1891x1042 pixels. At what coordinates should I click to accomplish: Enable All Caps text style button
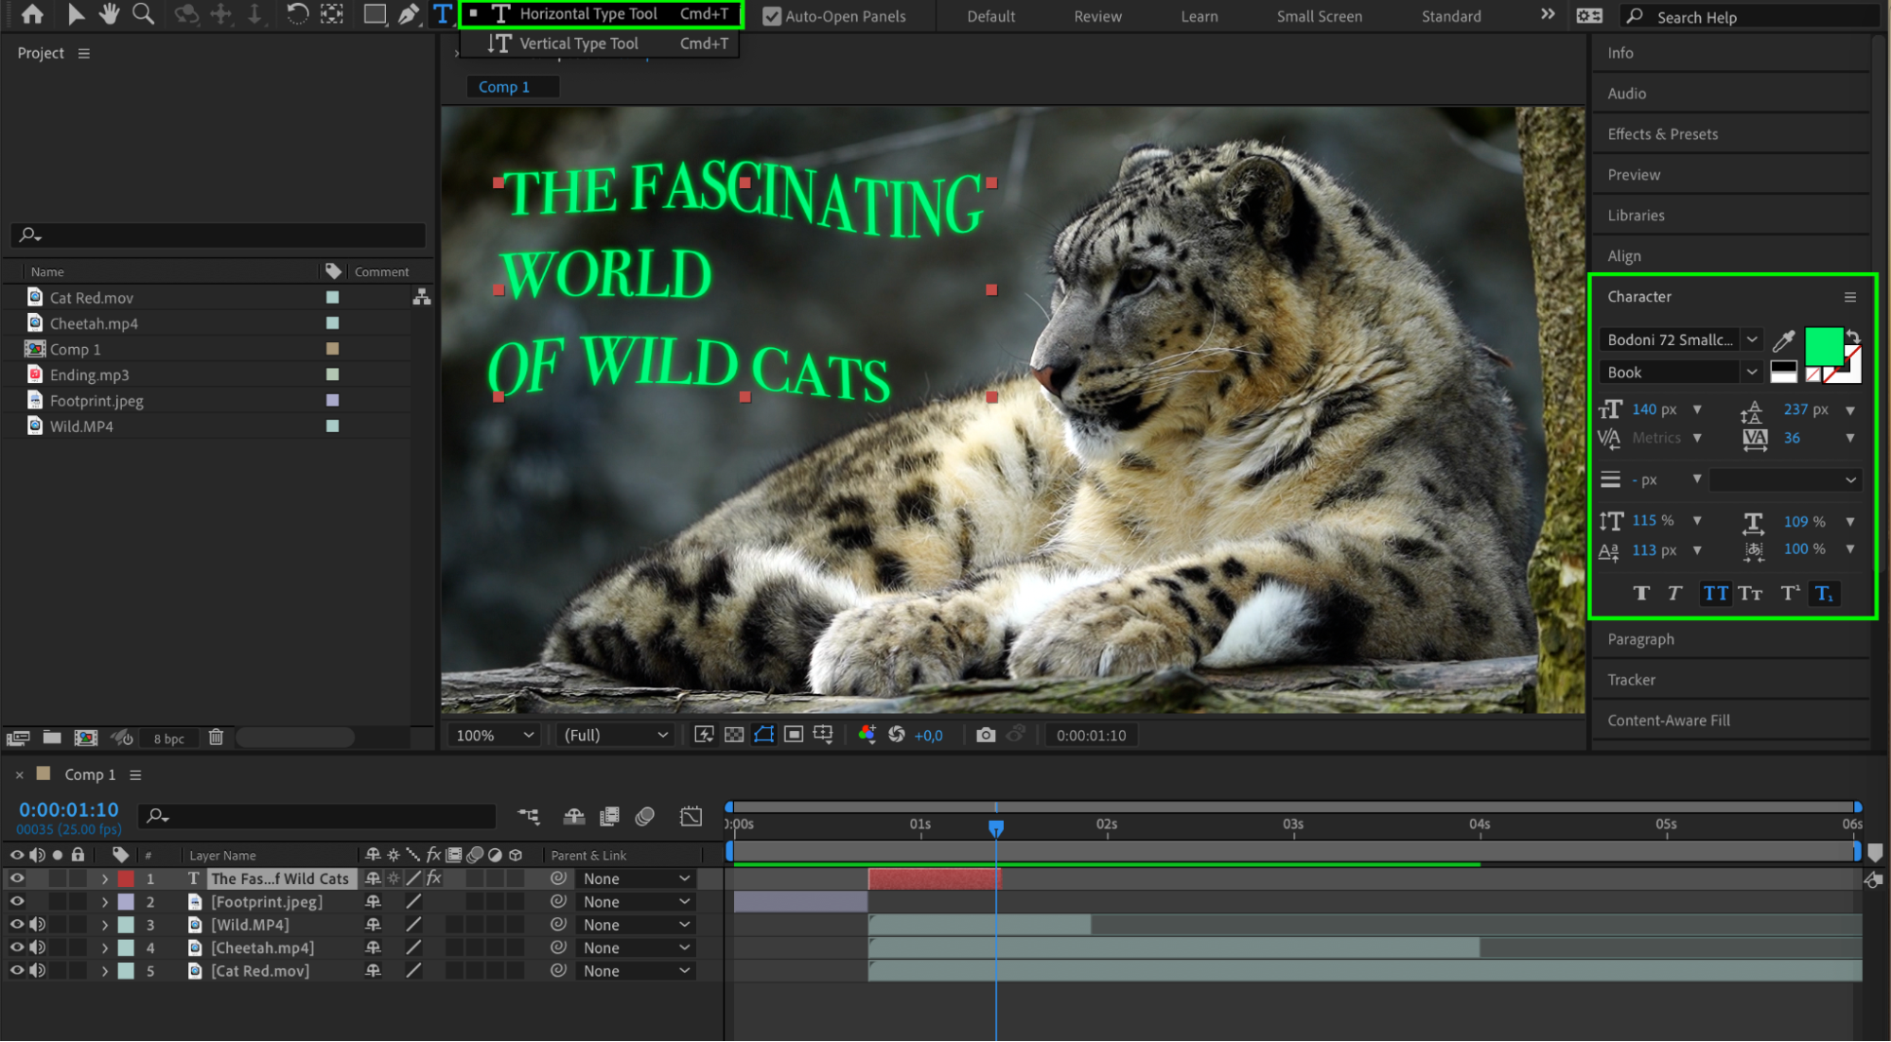pyautogui.click(x=1715, y=593)
